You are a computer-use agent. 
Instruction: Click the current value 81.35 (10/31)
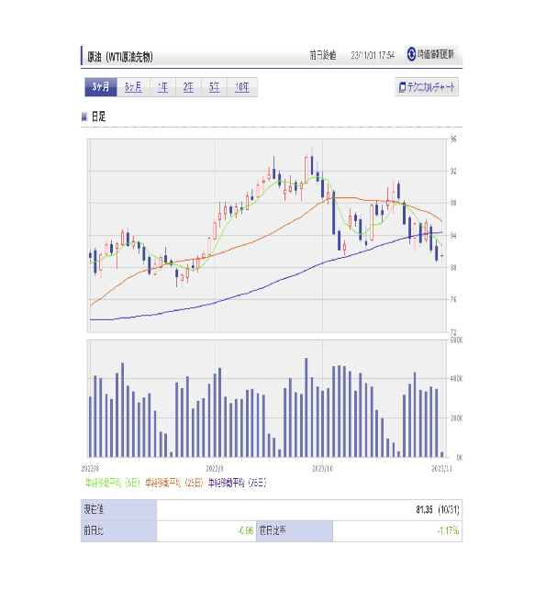pos(438,510)
